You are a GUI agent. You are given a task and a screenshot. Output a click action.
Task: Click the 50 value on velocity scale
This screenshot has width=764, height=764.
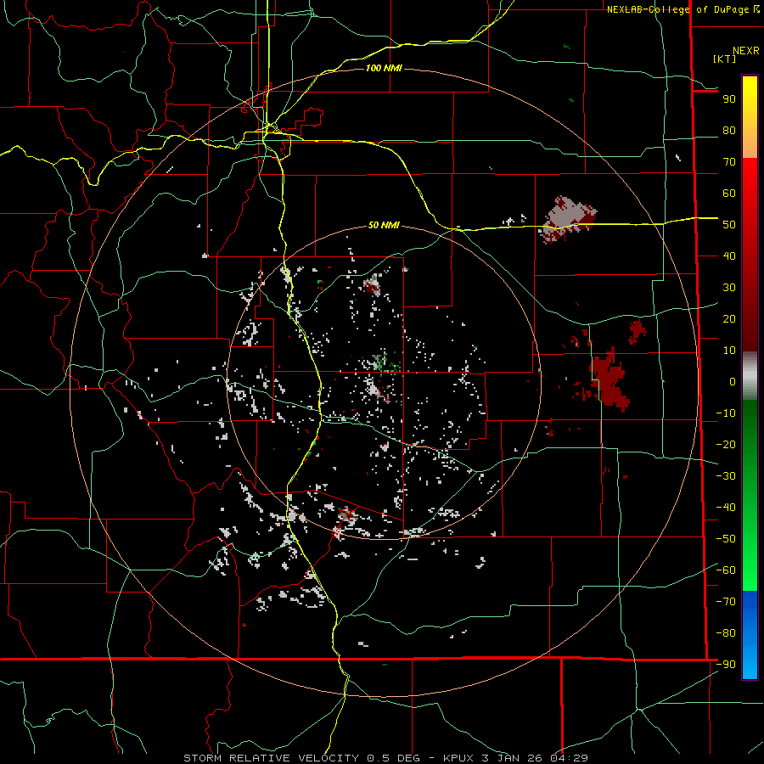pyautogui.click(x=729, y=225)
